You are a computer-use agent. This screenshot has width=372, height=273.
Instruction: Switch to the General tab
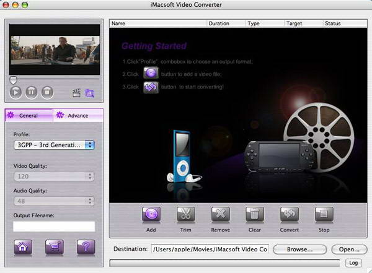[29, 115]
